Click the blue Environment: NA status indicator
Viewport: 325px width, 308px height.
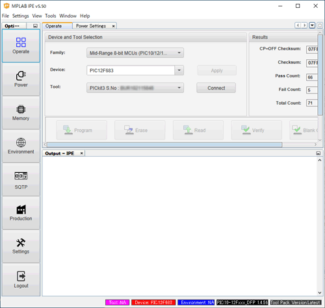point(196,302)
